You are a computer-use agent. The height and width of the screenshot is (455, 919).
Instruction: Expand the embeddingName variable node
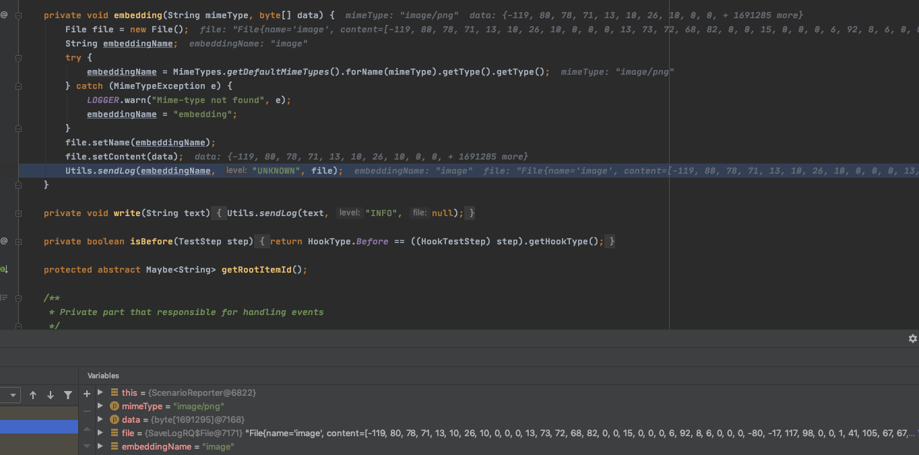100,446
